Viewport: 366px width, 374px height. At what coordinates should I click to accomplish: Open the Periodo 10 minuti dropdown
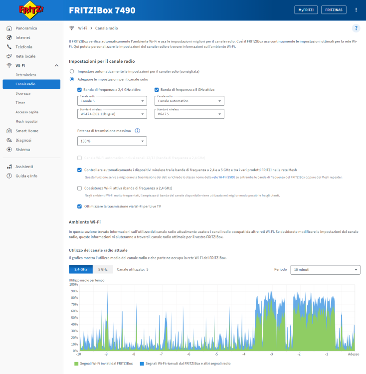pyautogui.click(x=325, y=270)
